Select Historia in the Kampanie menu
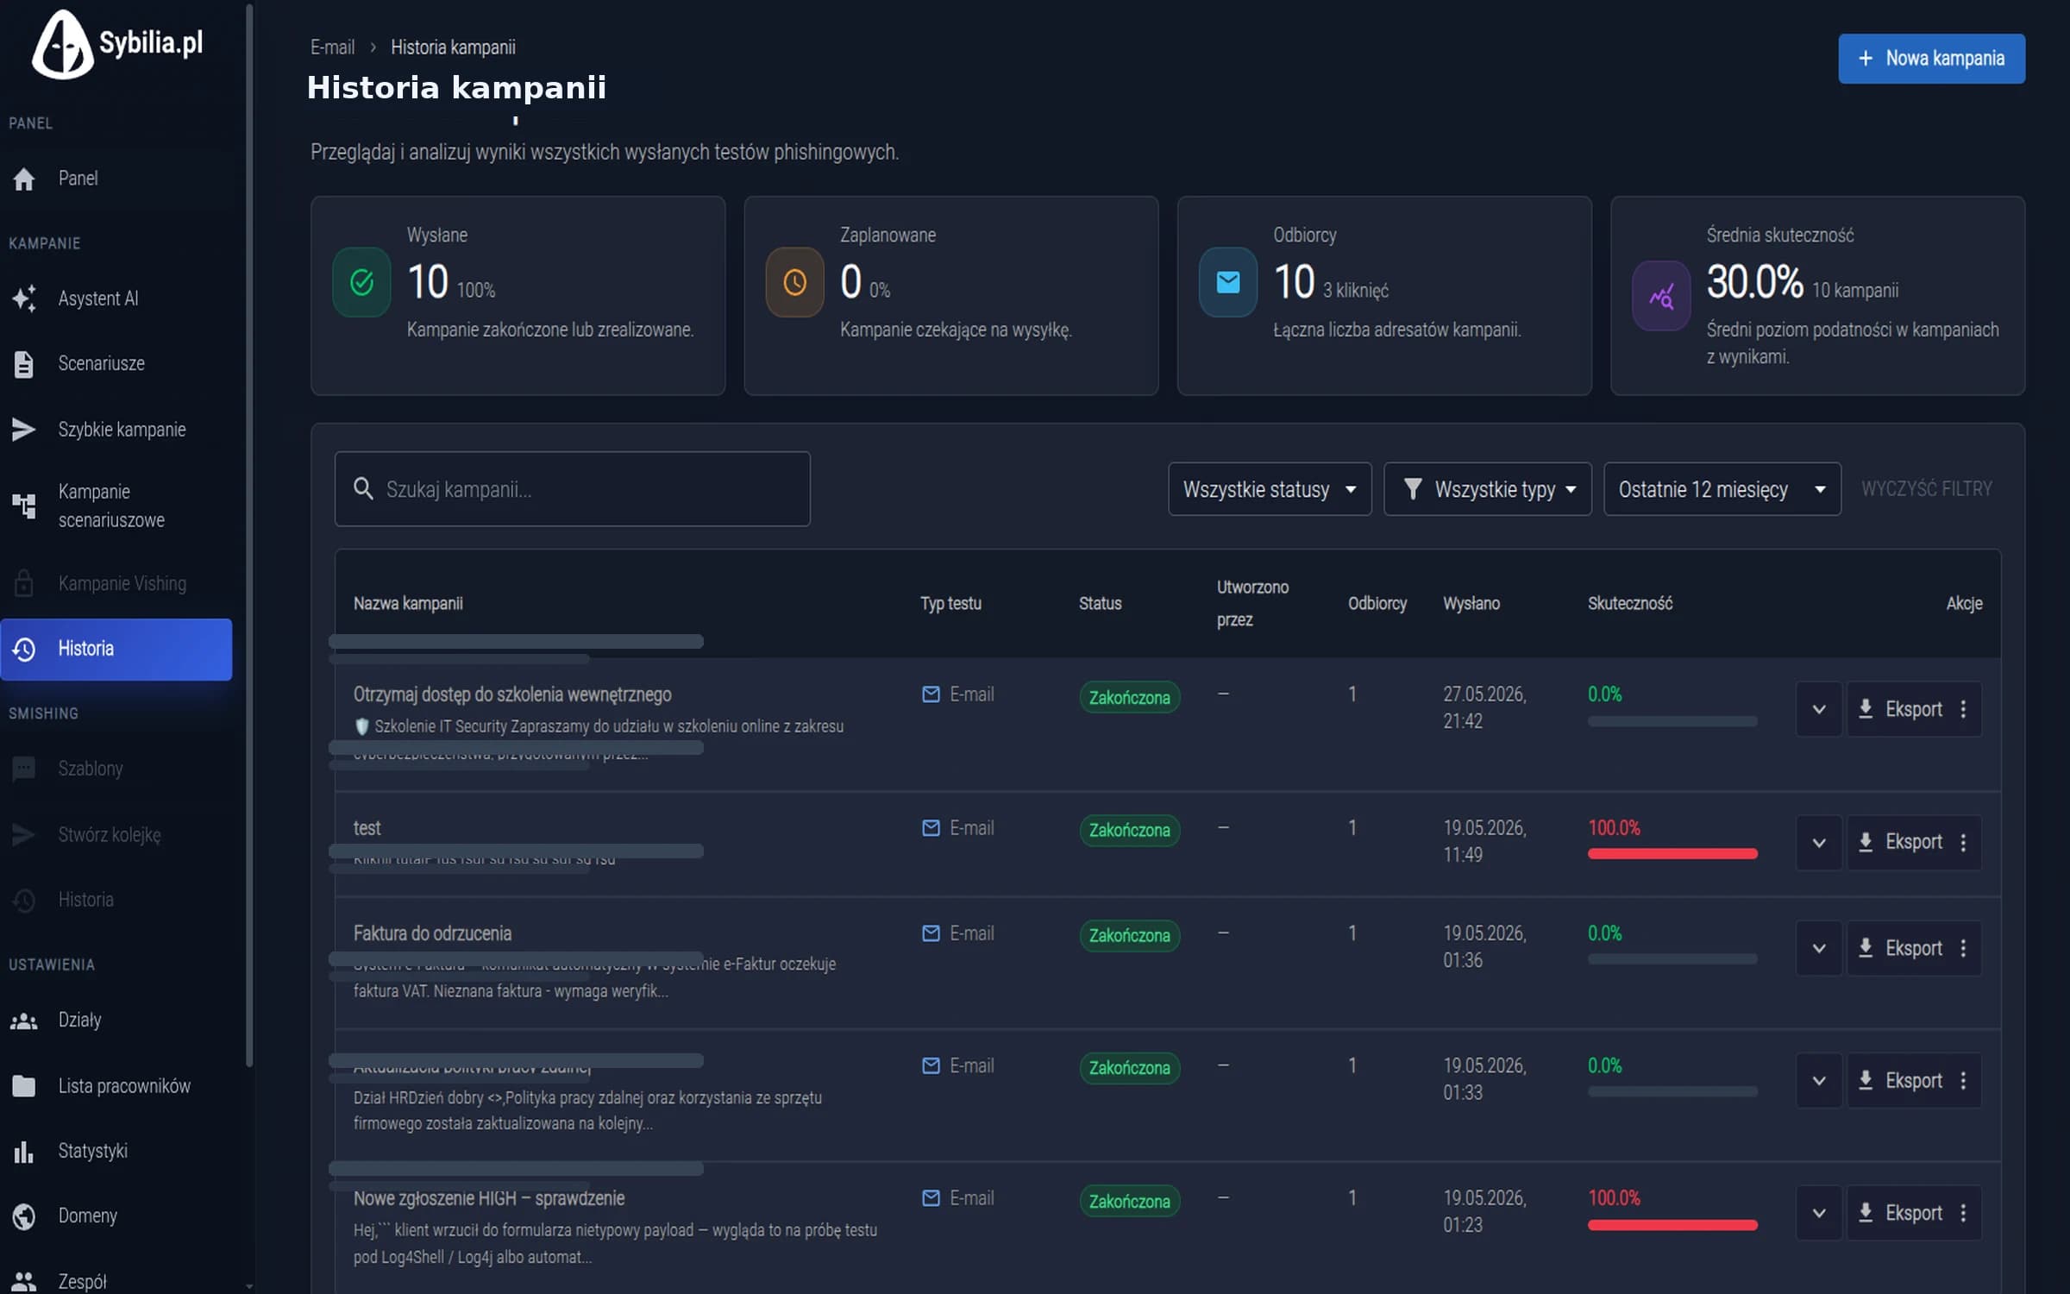 point(116,649)
